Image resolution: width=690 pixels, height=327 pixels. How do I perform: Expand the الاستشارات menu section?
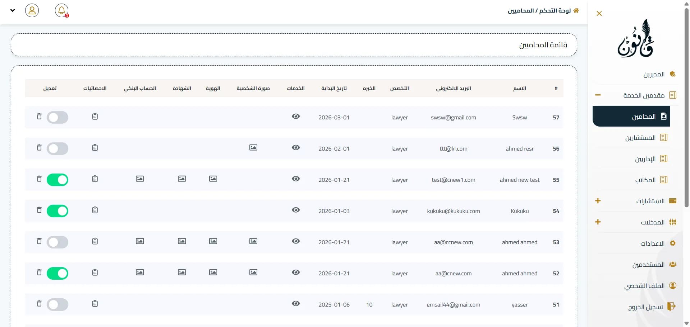(x=598, y=201)
